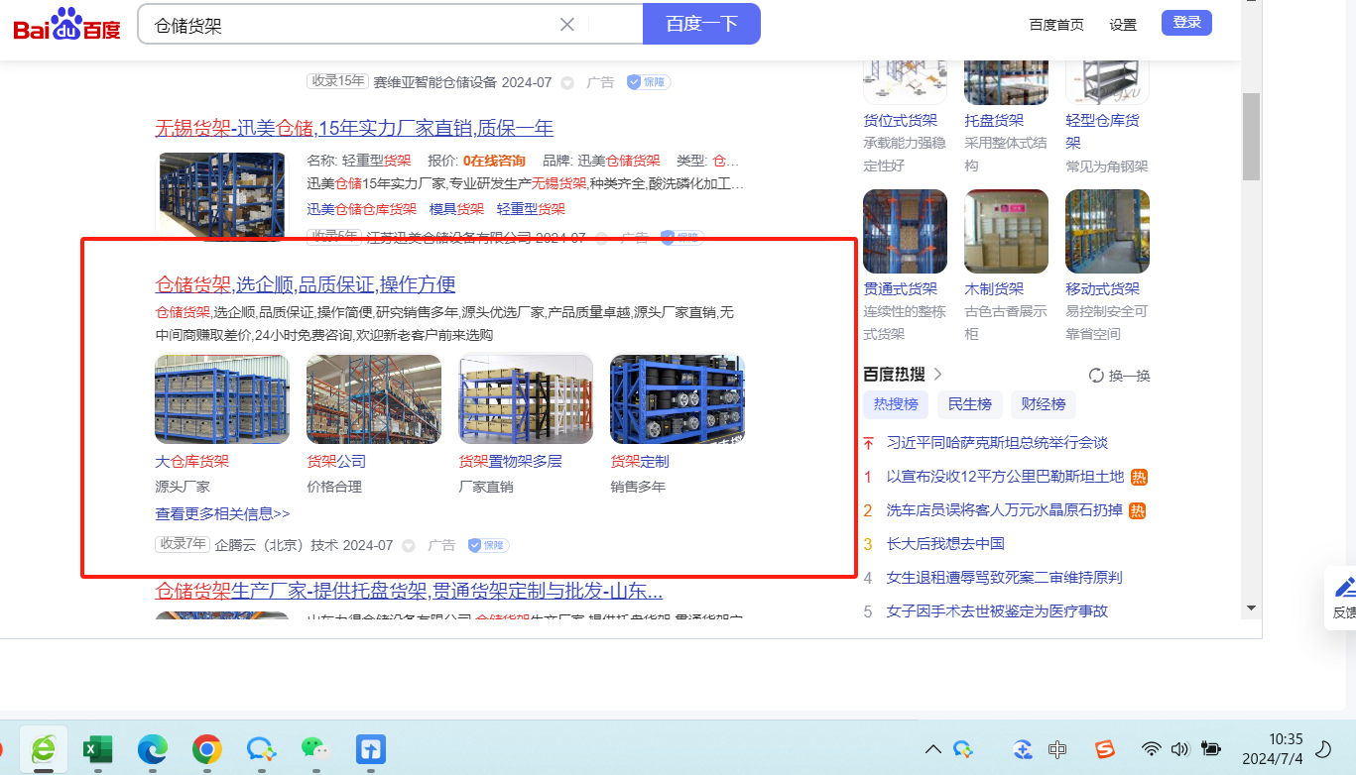Screen dimensions: 1356x775
Task: Launch Excel from the taskbar
Action: [97, 749]
